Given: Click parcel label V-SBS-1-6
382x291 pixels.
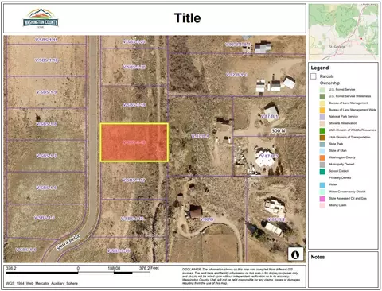Looking at the screenshot, I should [46, 188].
